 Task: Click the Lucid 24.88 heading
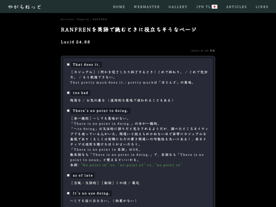point(76,42)
